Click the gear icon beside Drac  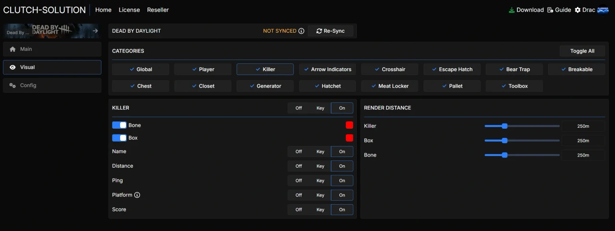coord(577,10)
